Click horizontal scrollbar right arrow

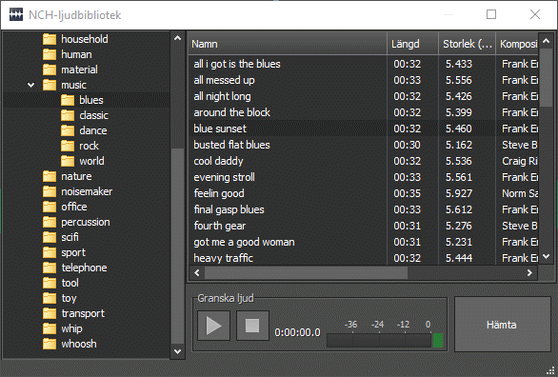529,273
